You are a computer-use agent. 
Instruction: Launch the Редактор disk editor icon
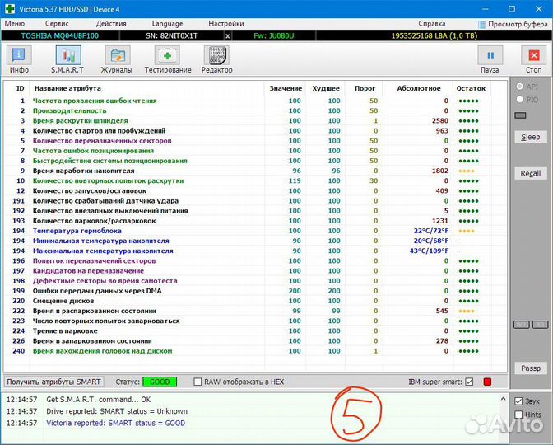(216, 56)
